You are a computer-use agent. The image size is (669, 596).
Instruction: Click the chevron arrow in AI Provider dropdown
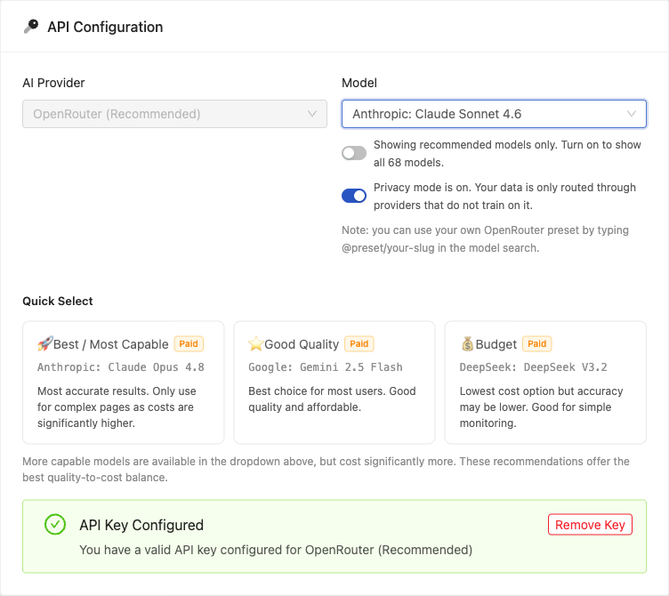pyautogui.click(x=312, y=114)
